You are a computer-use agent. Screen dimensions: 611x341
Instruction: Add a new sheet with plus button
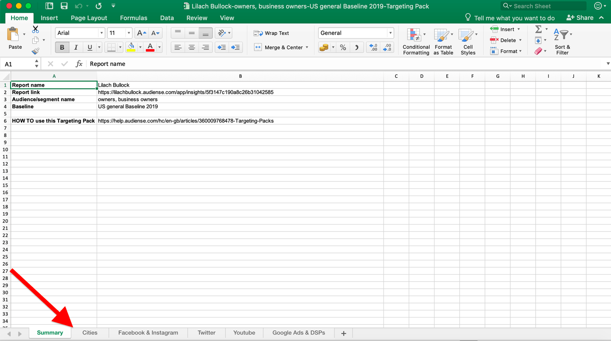(x=344, y=333)
